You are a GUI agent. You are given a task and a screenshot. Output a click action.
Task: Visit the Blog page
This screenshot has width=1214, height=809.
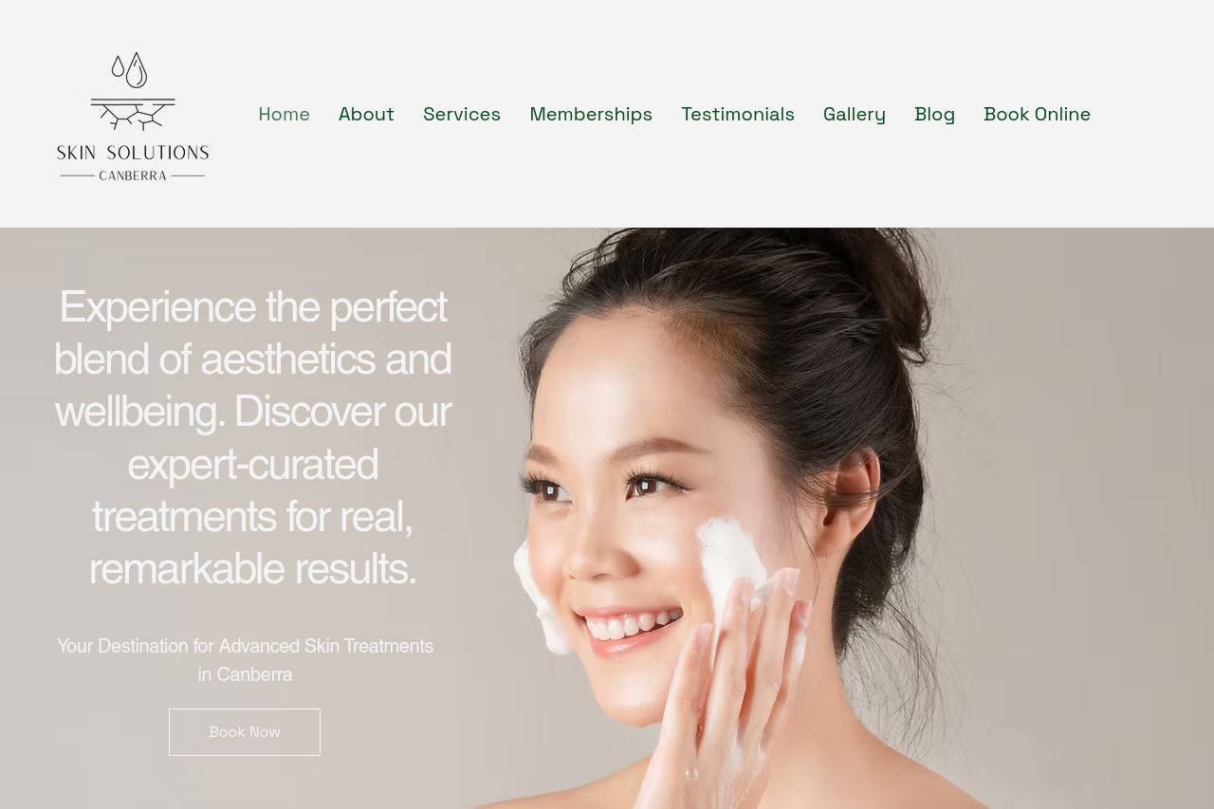935,114
